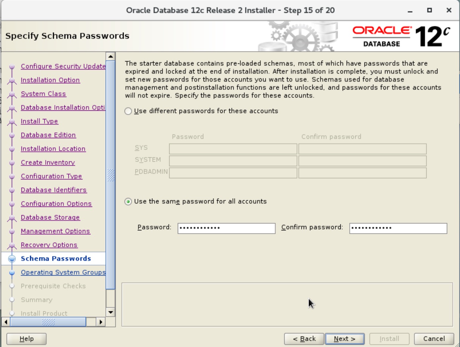Click the horizontal scroll left arrow
The image size is (460, 347).
pyautogui.click(x=6, y=322)
